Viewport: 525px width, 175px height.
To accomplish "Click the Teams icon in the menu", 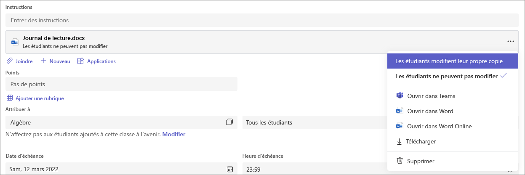I will pos(400,96).
